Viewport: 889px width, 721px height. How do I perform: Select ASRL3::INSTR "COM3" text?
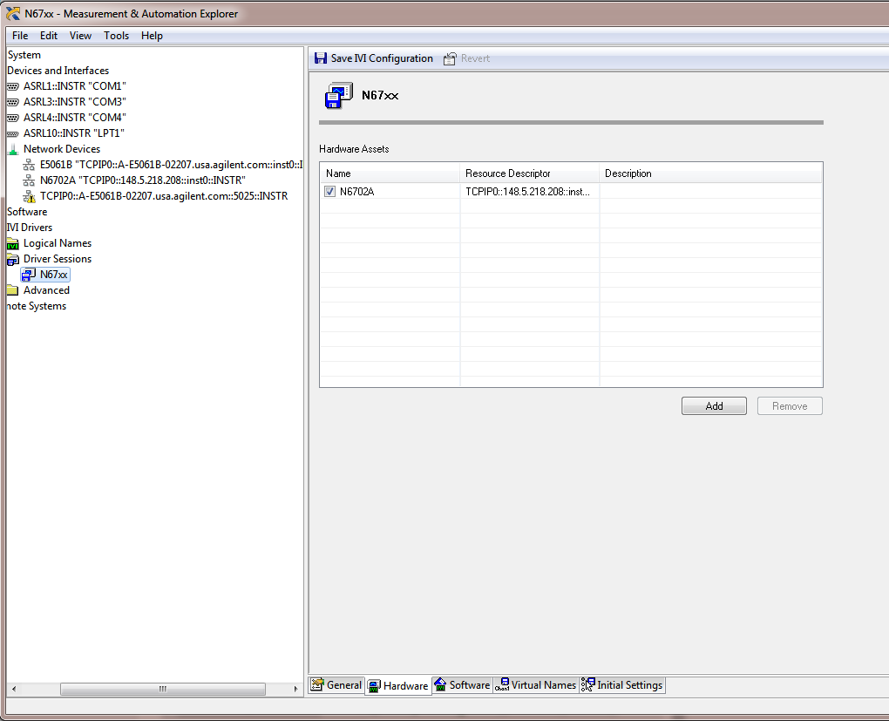(74, 102)
